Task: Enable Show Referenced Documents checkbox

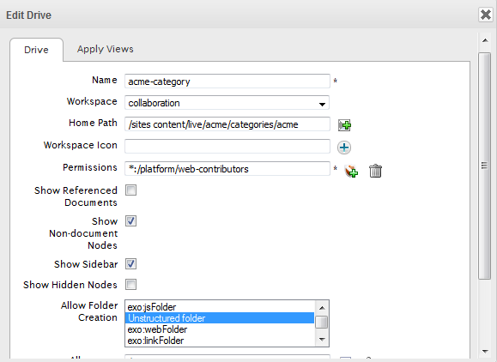Action: pyautogui.click(x=130, y=190)
